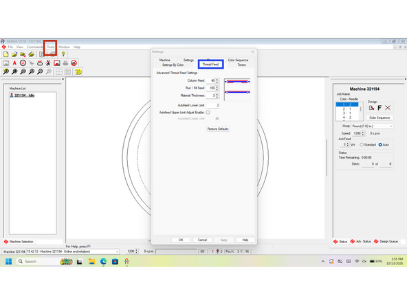
Task: Click the AMAYA app icon on taskbar
Action: [126, 262]
